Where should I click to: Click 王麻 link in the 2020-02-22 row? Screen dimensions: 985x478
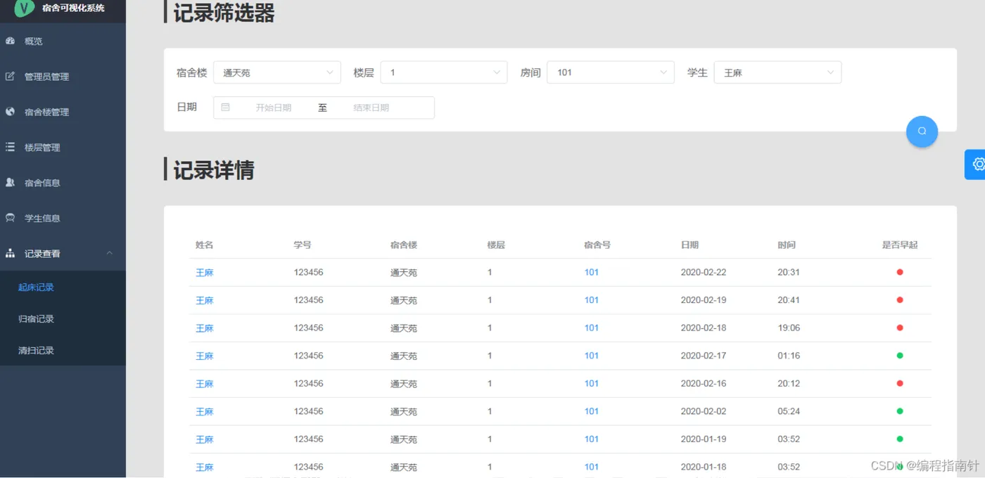click(204, 272)
